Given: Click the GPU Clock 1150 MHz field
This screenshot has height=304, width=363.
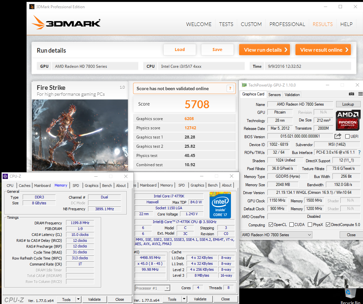Looking at the screenshot, I should pyautogui.click(x=277, y=200).
